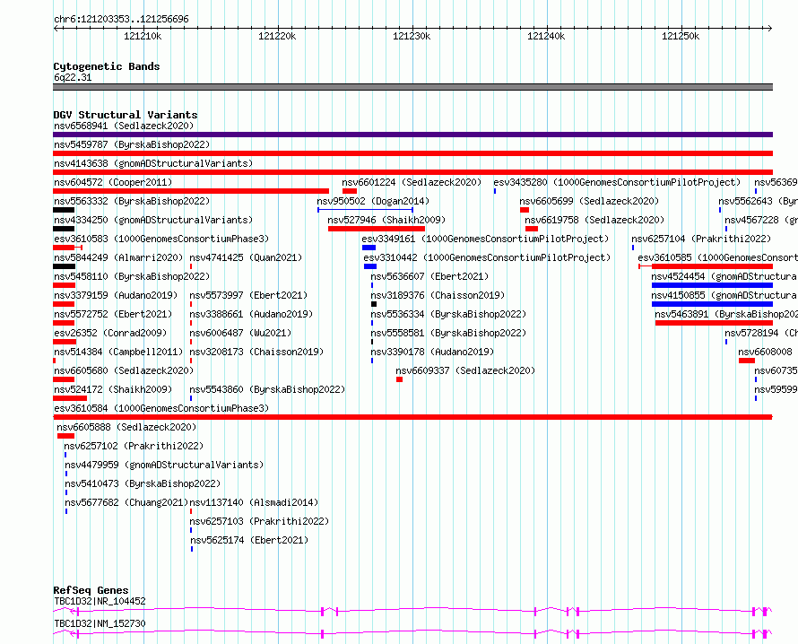Click the purple nsv6568941 variant bar
Image resolution: width=798 pixels, height=644 pixels.
pyautogui.click(x=412, y=135)
